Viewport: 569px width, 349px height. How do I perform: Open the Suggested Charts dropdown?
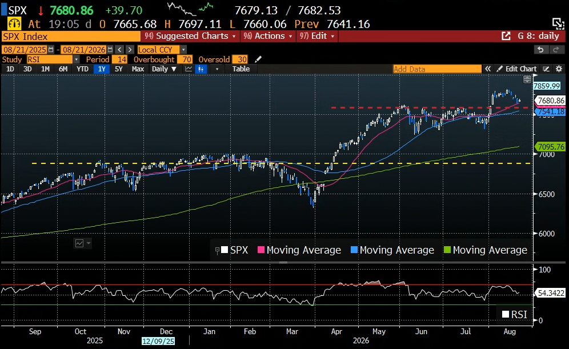[190, 36]
